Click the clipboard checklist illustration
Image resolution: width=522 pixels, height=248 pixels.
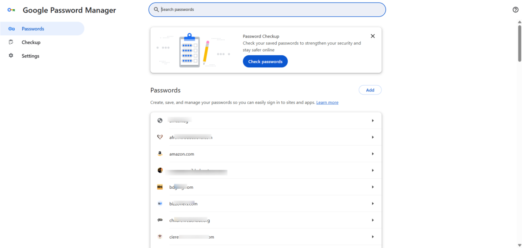190,50
